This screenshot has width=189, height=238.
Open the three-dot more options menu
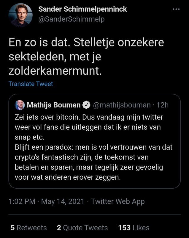176,9
